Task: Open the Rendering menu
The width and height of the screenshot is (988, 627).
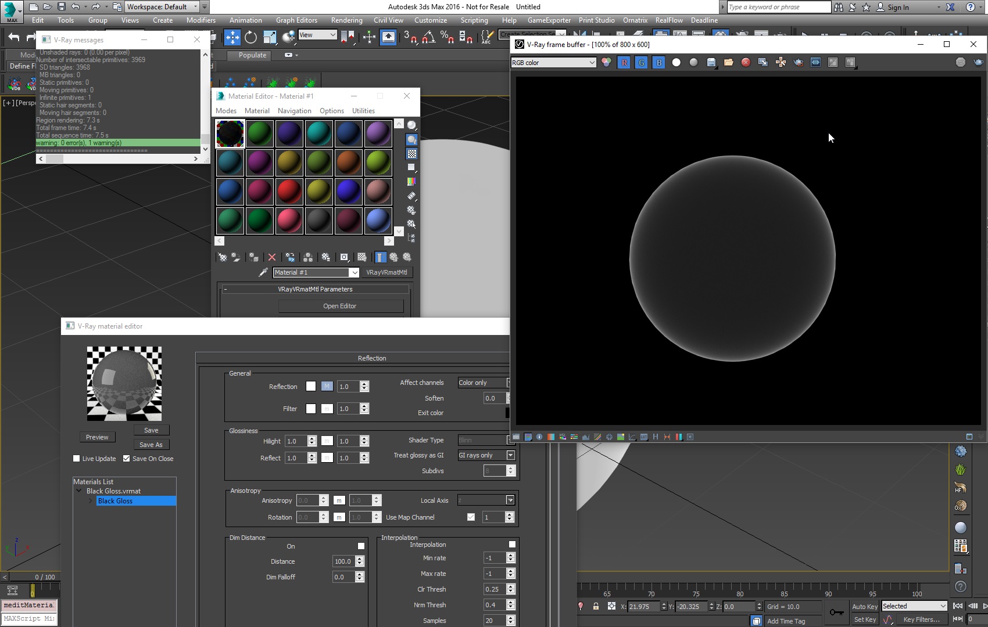Action: 347,20
